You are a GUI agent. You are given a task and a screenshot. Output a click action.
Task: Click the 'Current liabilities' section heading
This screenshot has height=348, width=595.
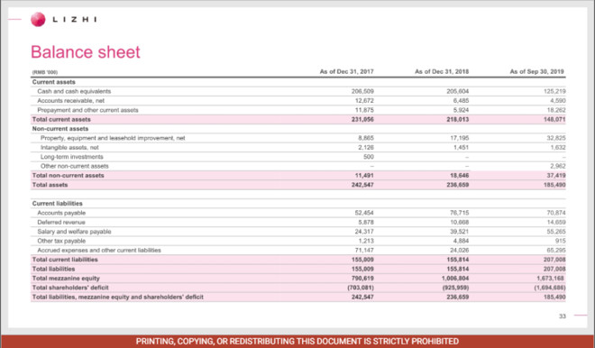click(58, 204)
